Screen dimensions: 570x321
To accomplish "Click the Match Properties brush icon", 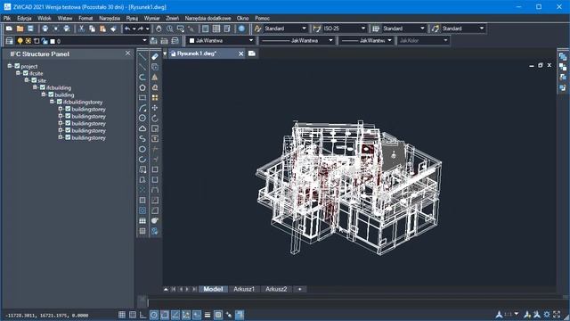I will [x=113, y=29].
